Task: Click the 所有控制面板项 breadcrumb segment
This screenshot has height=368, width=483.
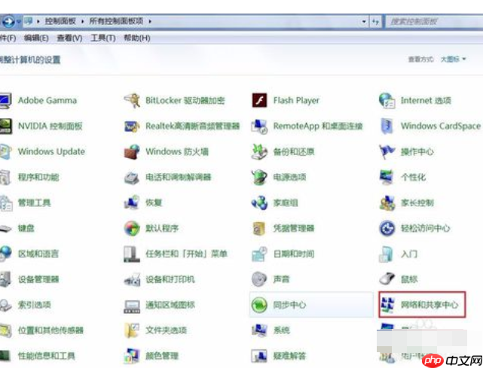Action: click(117, 21)
